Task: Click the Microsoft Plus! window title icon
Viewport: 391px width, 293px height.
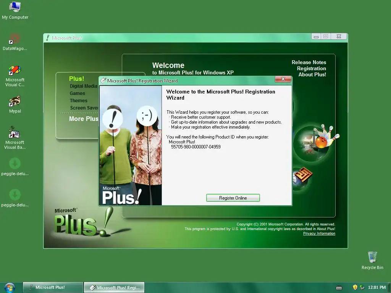Action: [x=48, y=38]
